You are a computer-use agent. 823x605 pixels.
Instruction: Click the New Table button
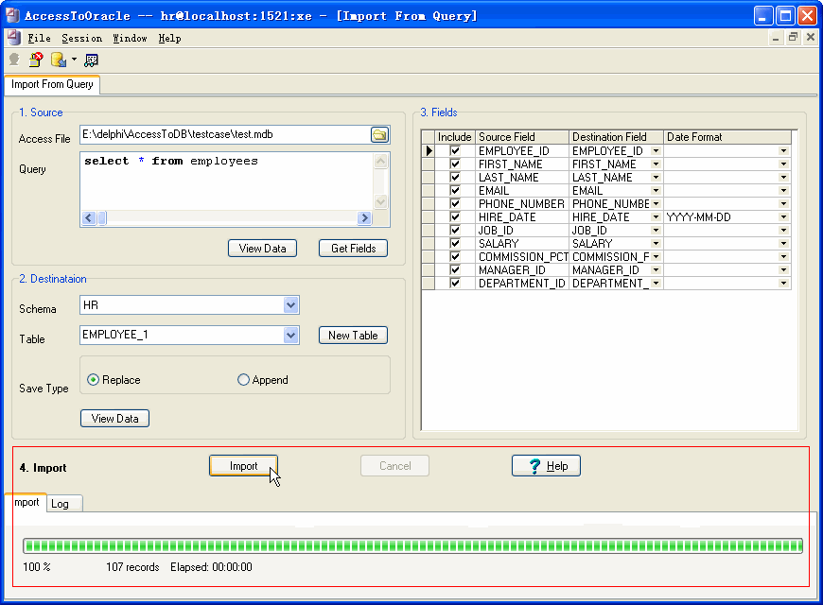(x=353, y=336)
